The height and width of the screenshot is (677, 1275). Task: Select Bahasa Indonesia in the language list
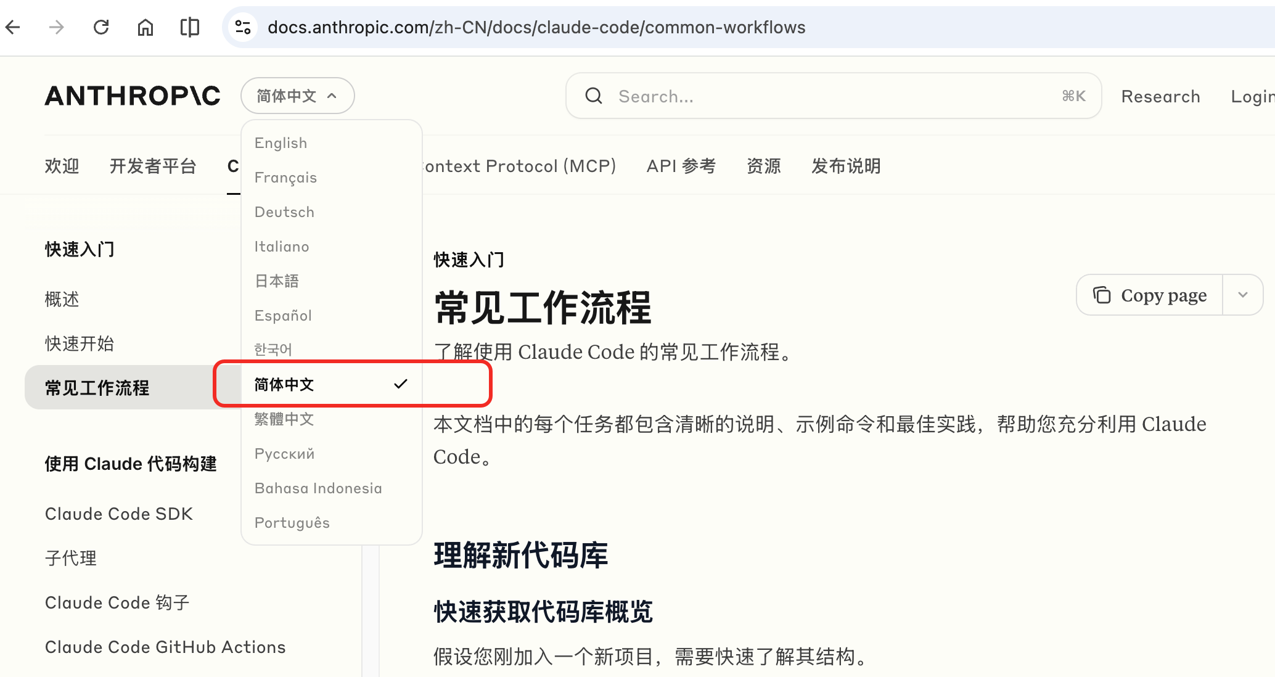pos(332,488)
